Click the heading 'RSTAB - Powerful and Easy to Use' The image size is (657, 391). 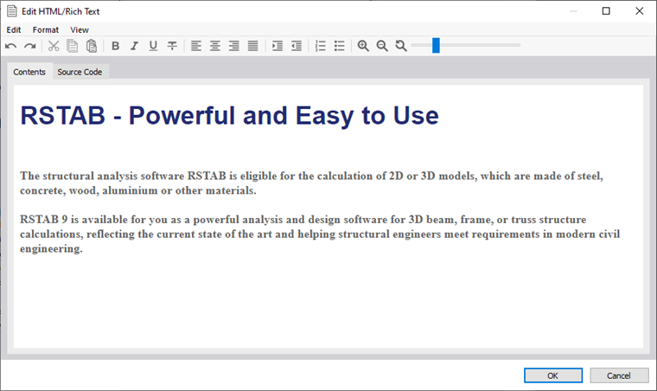(x=230, y=116)
